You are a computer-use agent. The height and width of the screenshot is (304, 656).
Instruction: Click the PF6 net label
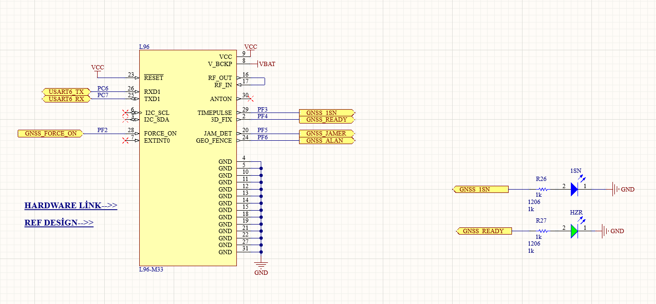(x=263, y=137)
